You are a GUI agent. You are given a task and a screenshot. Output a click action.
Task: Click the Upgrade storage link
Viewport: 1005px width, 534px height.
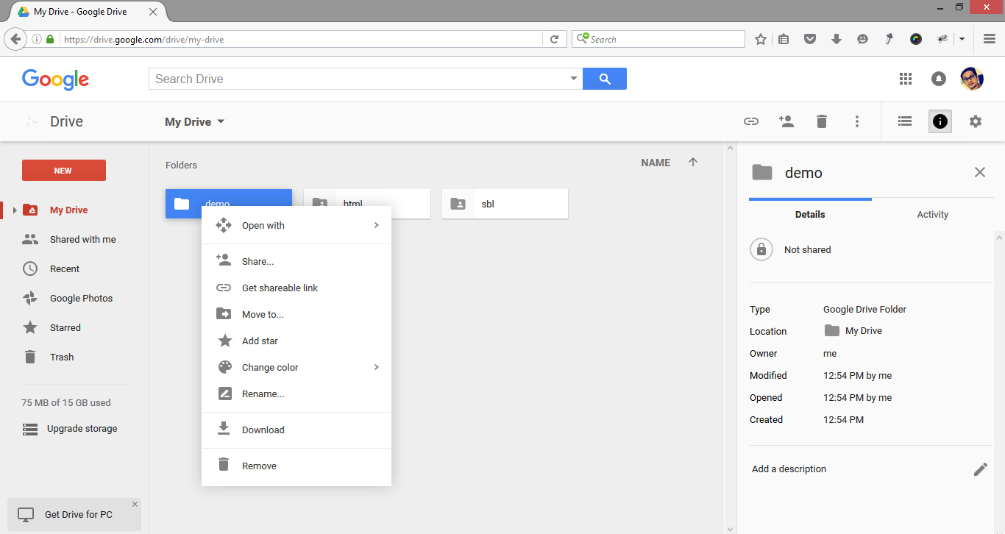[81, 428]
